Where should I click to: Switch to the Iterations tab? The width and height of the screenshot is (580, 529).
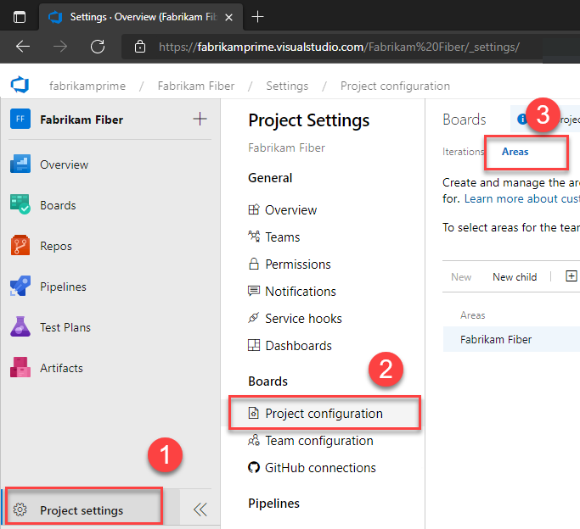coord(464,152)
